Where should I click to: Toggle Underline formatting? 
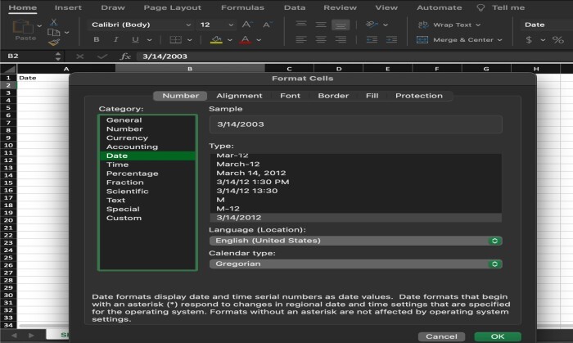(135, 39)
